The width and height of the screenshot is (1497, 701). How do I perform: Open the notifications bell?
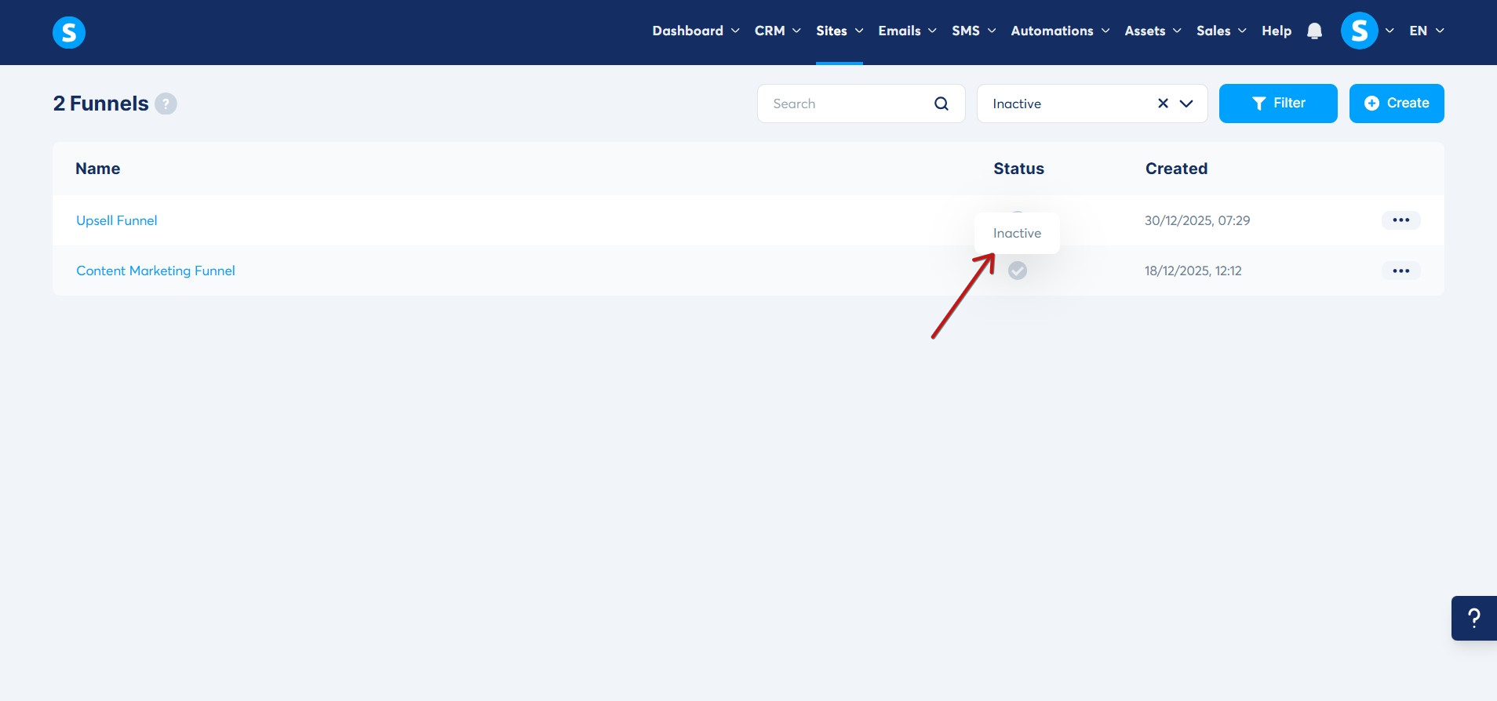1314,31
